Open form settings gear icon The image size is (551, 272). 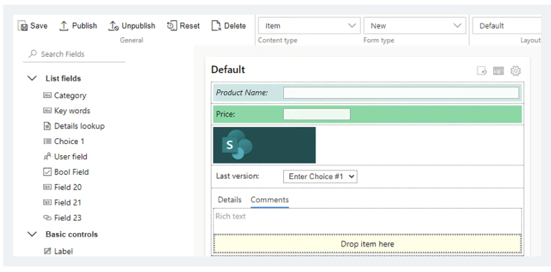click(x=515, y=71)
